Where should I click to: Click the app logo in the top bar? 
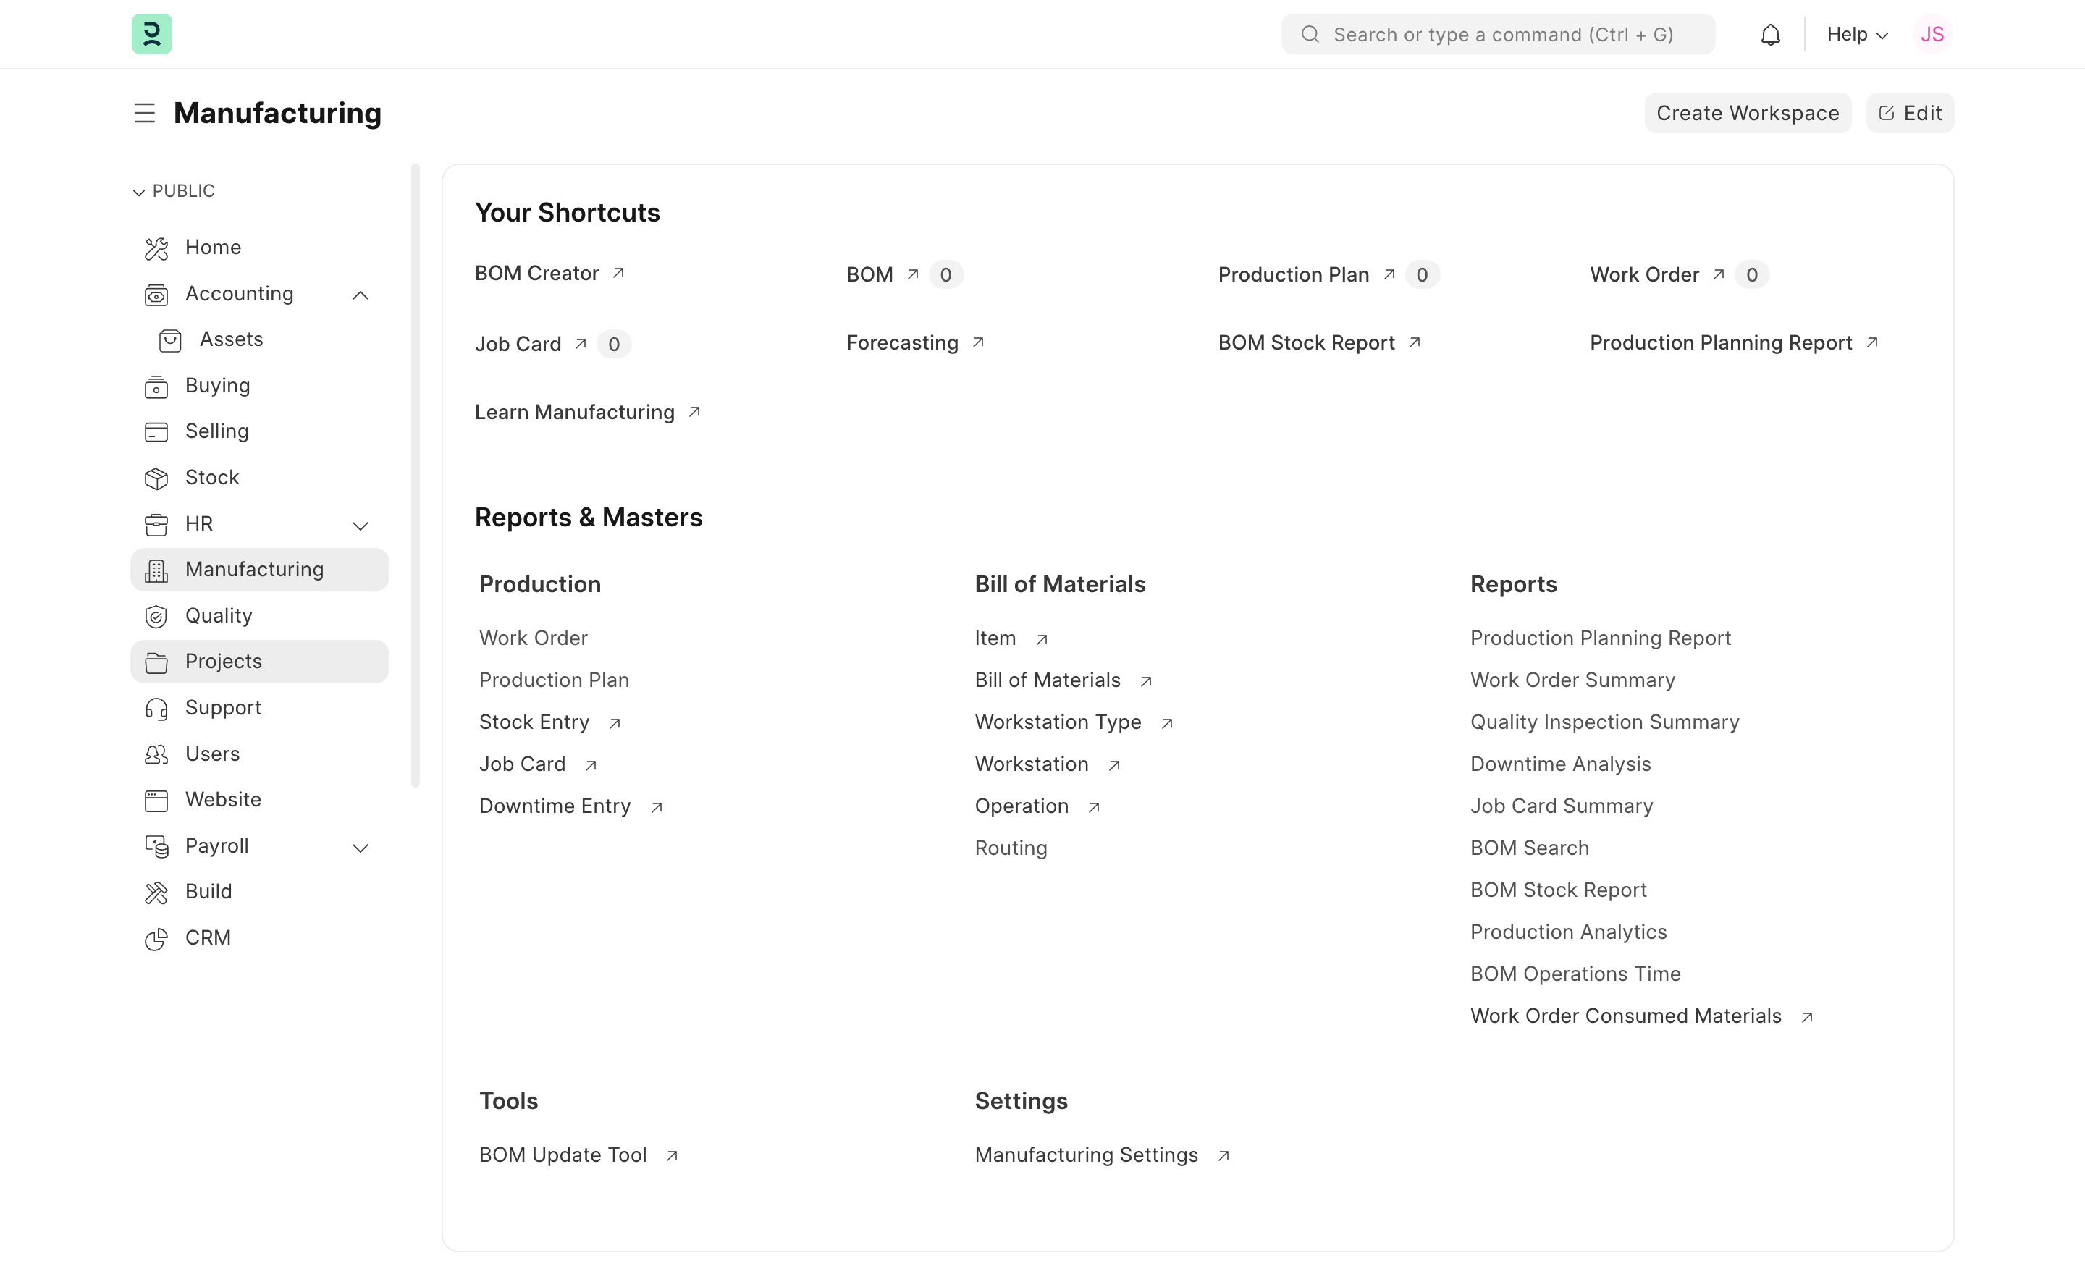[x=151, y=34]
